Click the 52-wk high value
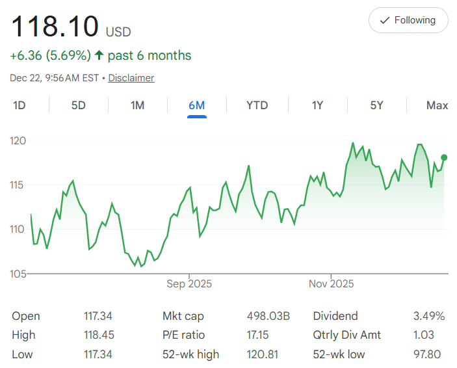457x368 pixels. (261, 354)
